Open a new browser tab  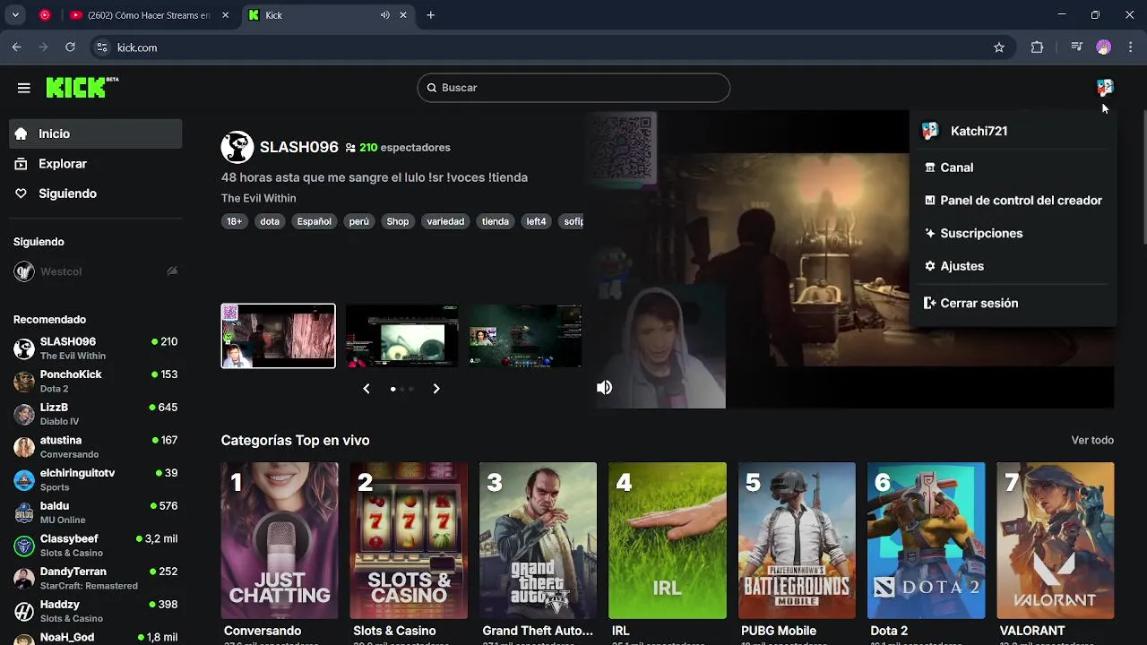click(x=431, y=15)
